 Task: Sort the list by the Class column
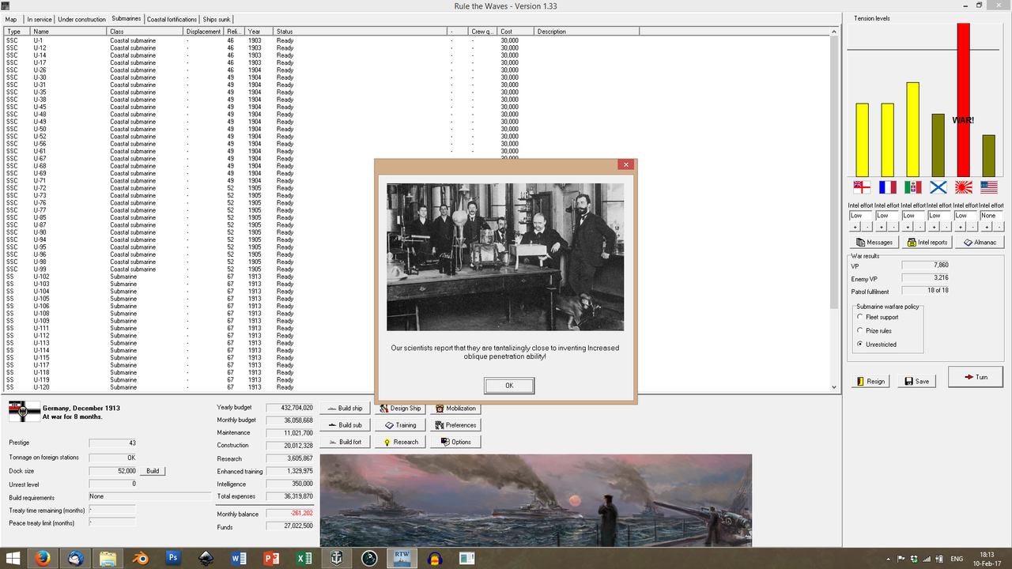tap(145, 32)
